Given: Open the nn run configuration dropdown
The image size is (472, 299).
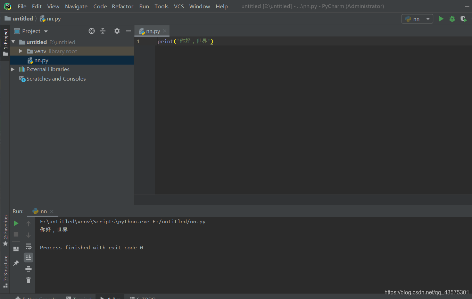Looking at the screenshot, I should point(417,19).
